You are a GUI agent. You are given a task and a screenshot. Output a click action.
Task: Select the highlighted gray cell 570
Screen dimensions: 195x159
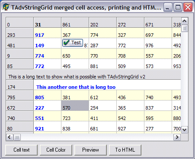click(x=75, y=106)
